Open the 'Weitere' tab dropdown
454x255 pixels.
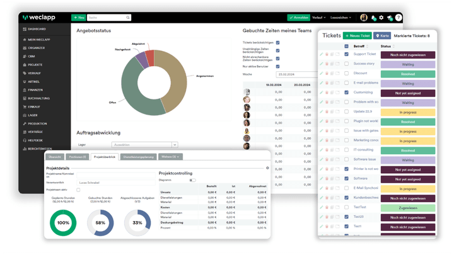coord(171,156)
